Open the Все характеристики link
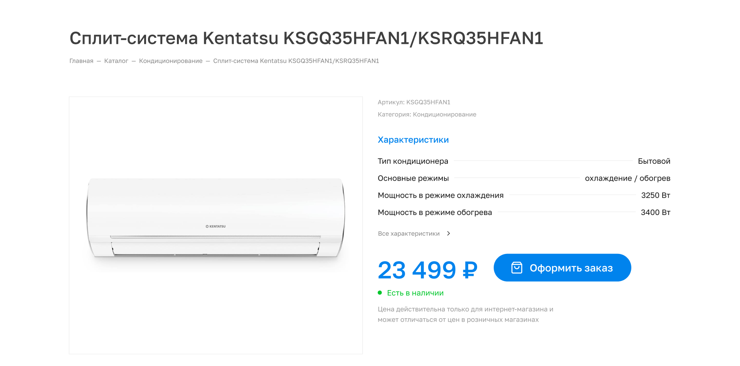Screen dimensions: 740x366 pyautogui.click(x=409, y=233)
